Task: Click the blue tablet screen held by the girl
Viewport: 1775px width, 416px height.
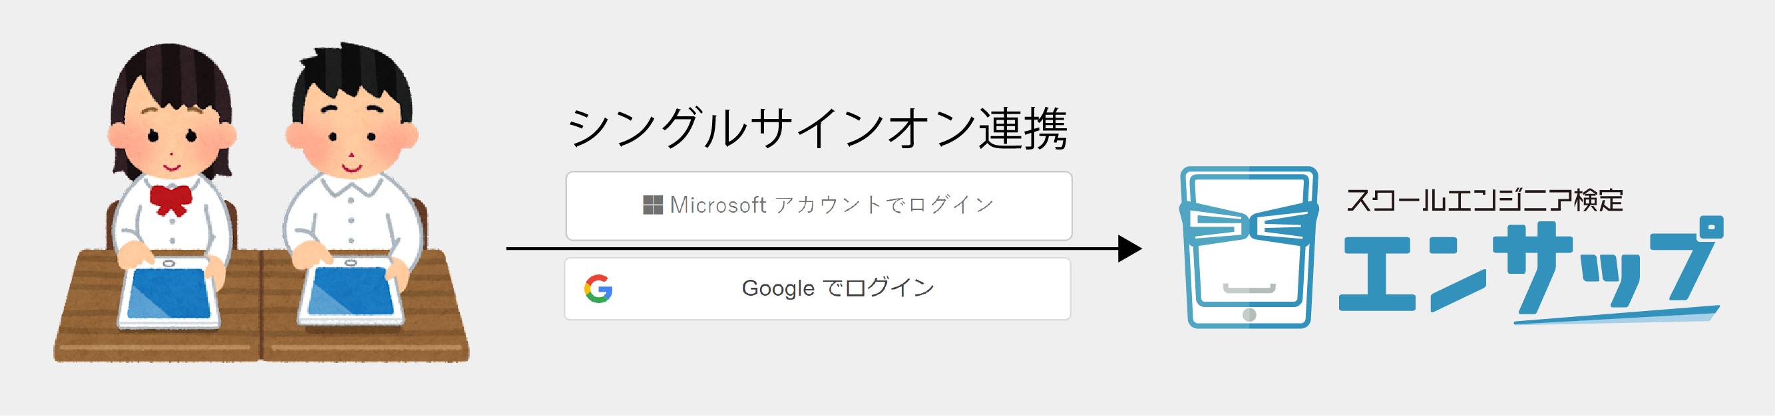Action: point(170,294)
